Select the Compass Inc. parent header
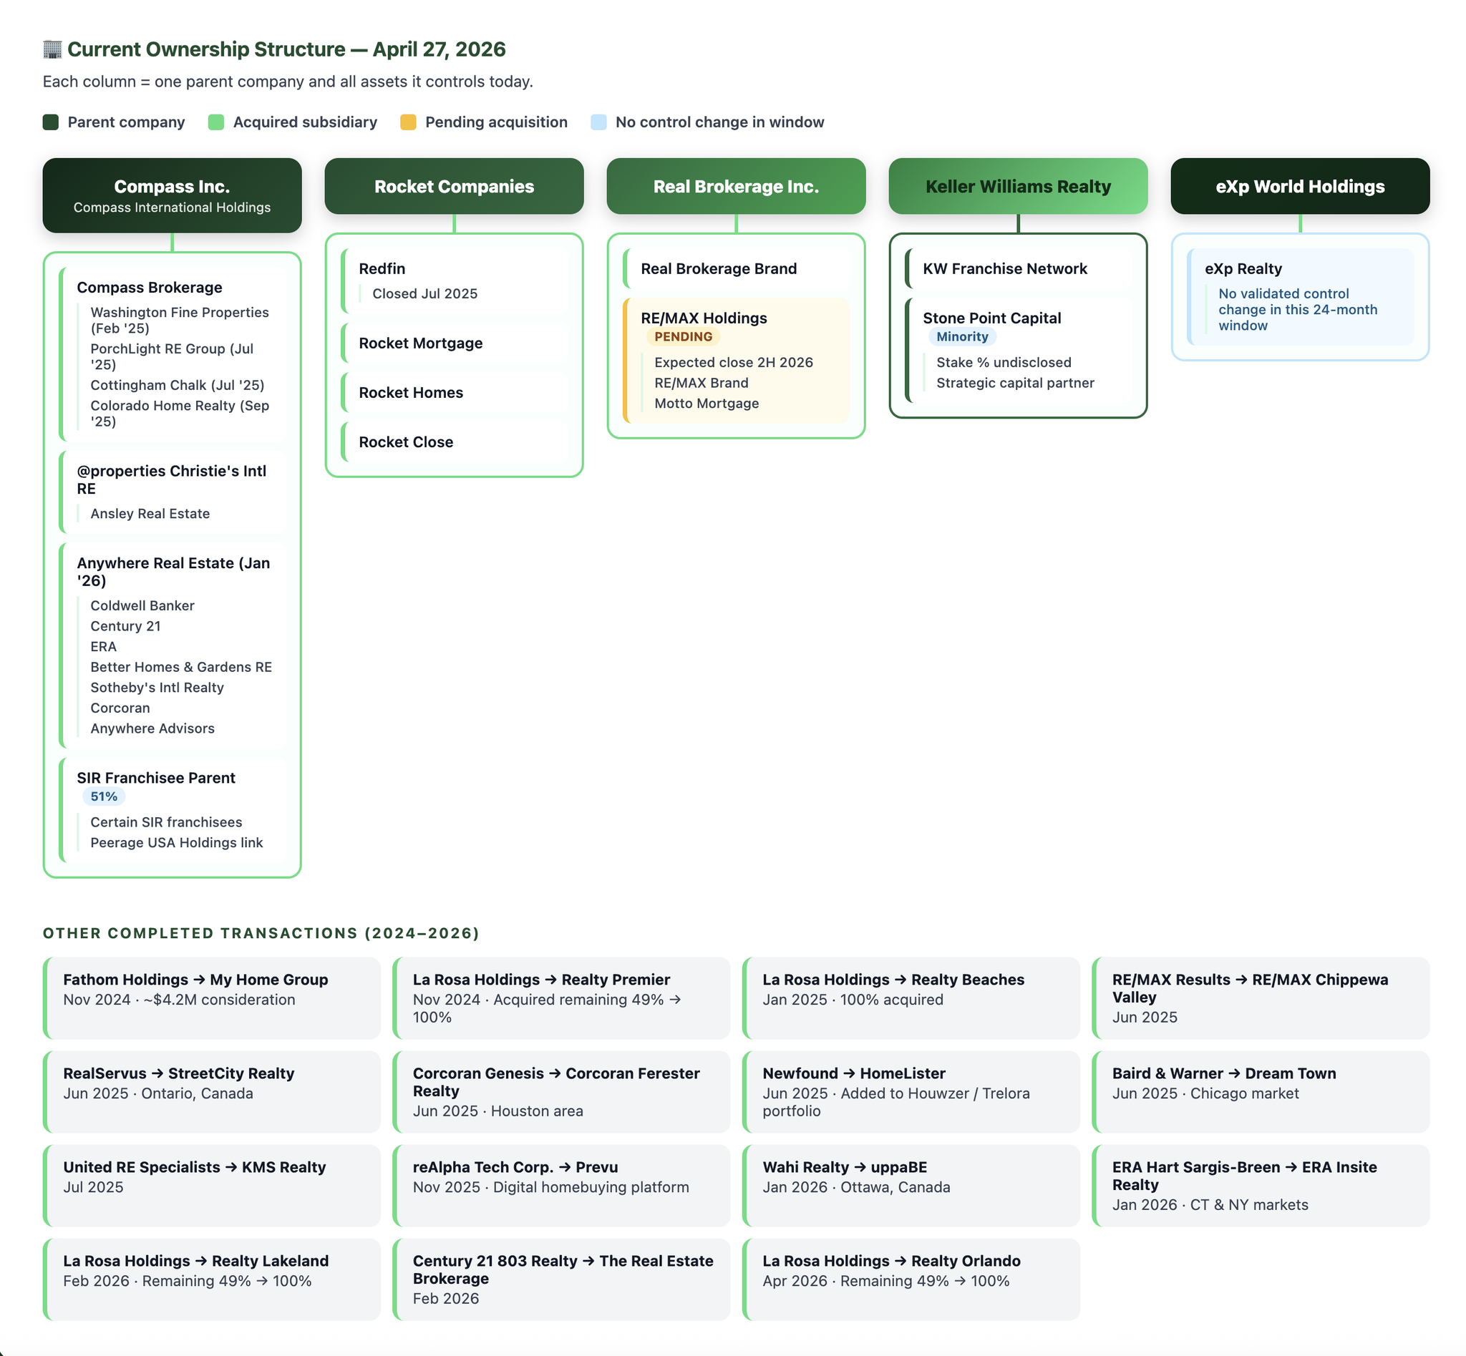This screenshot has height=1356, width=1466. (x=172, y=195)
